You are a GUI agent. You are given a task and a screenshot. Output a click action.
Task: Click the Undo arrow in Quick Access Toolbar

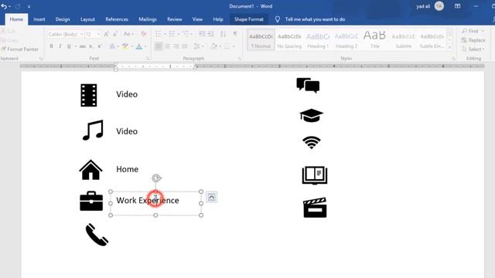[4, 6]
